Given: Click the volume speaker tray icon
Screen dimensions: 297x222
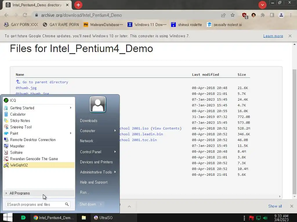Looking at the screenshot, I should tap(265, 218).
